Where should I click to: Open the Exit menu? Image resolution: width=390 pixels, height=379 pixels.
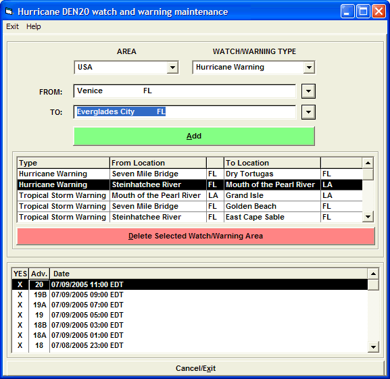point(12,26)
